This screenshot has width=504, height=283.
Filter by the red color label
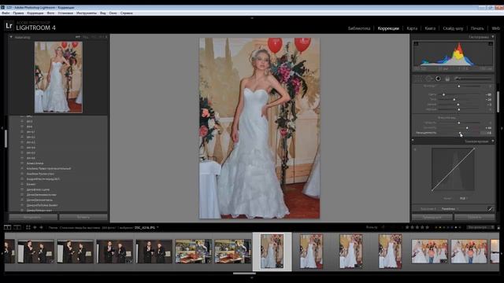(436, 227)
